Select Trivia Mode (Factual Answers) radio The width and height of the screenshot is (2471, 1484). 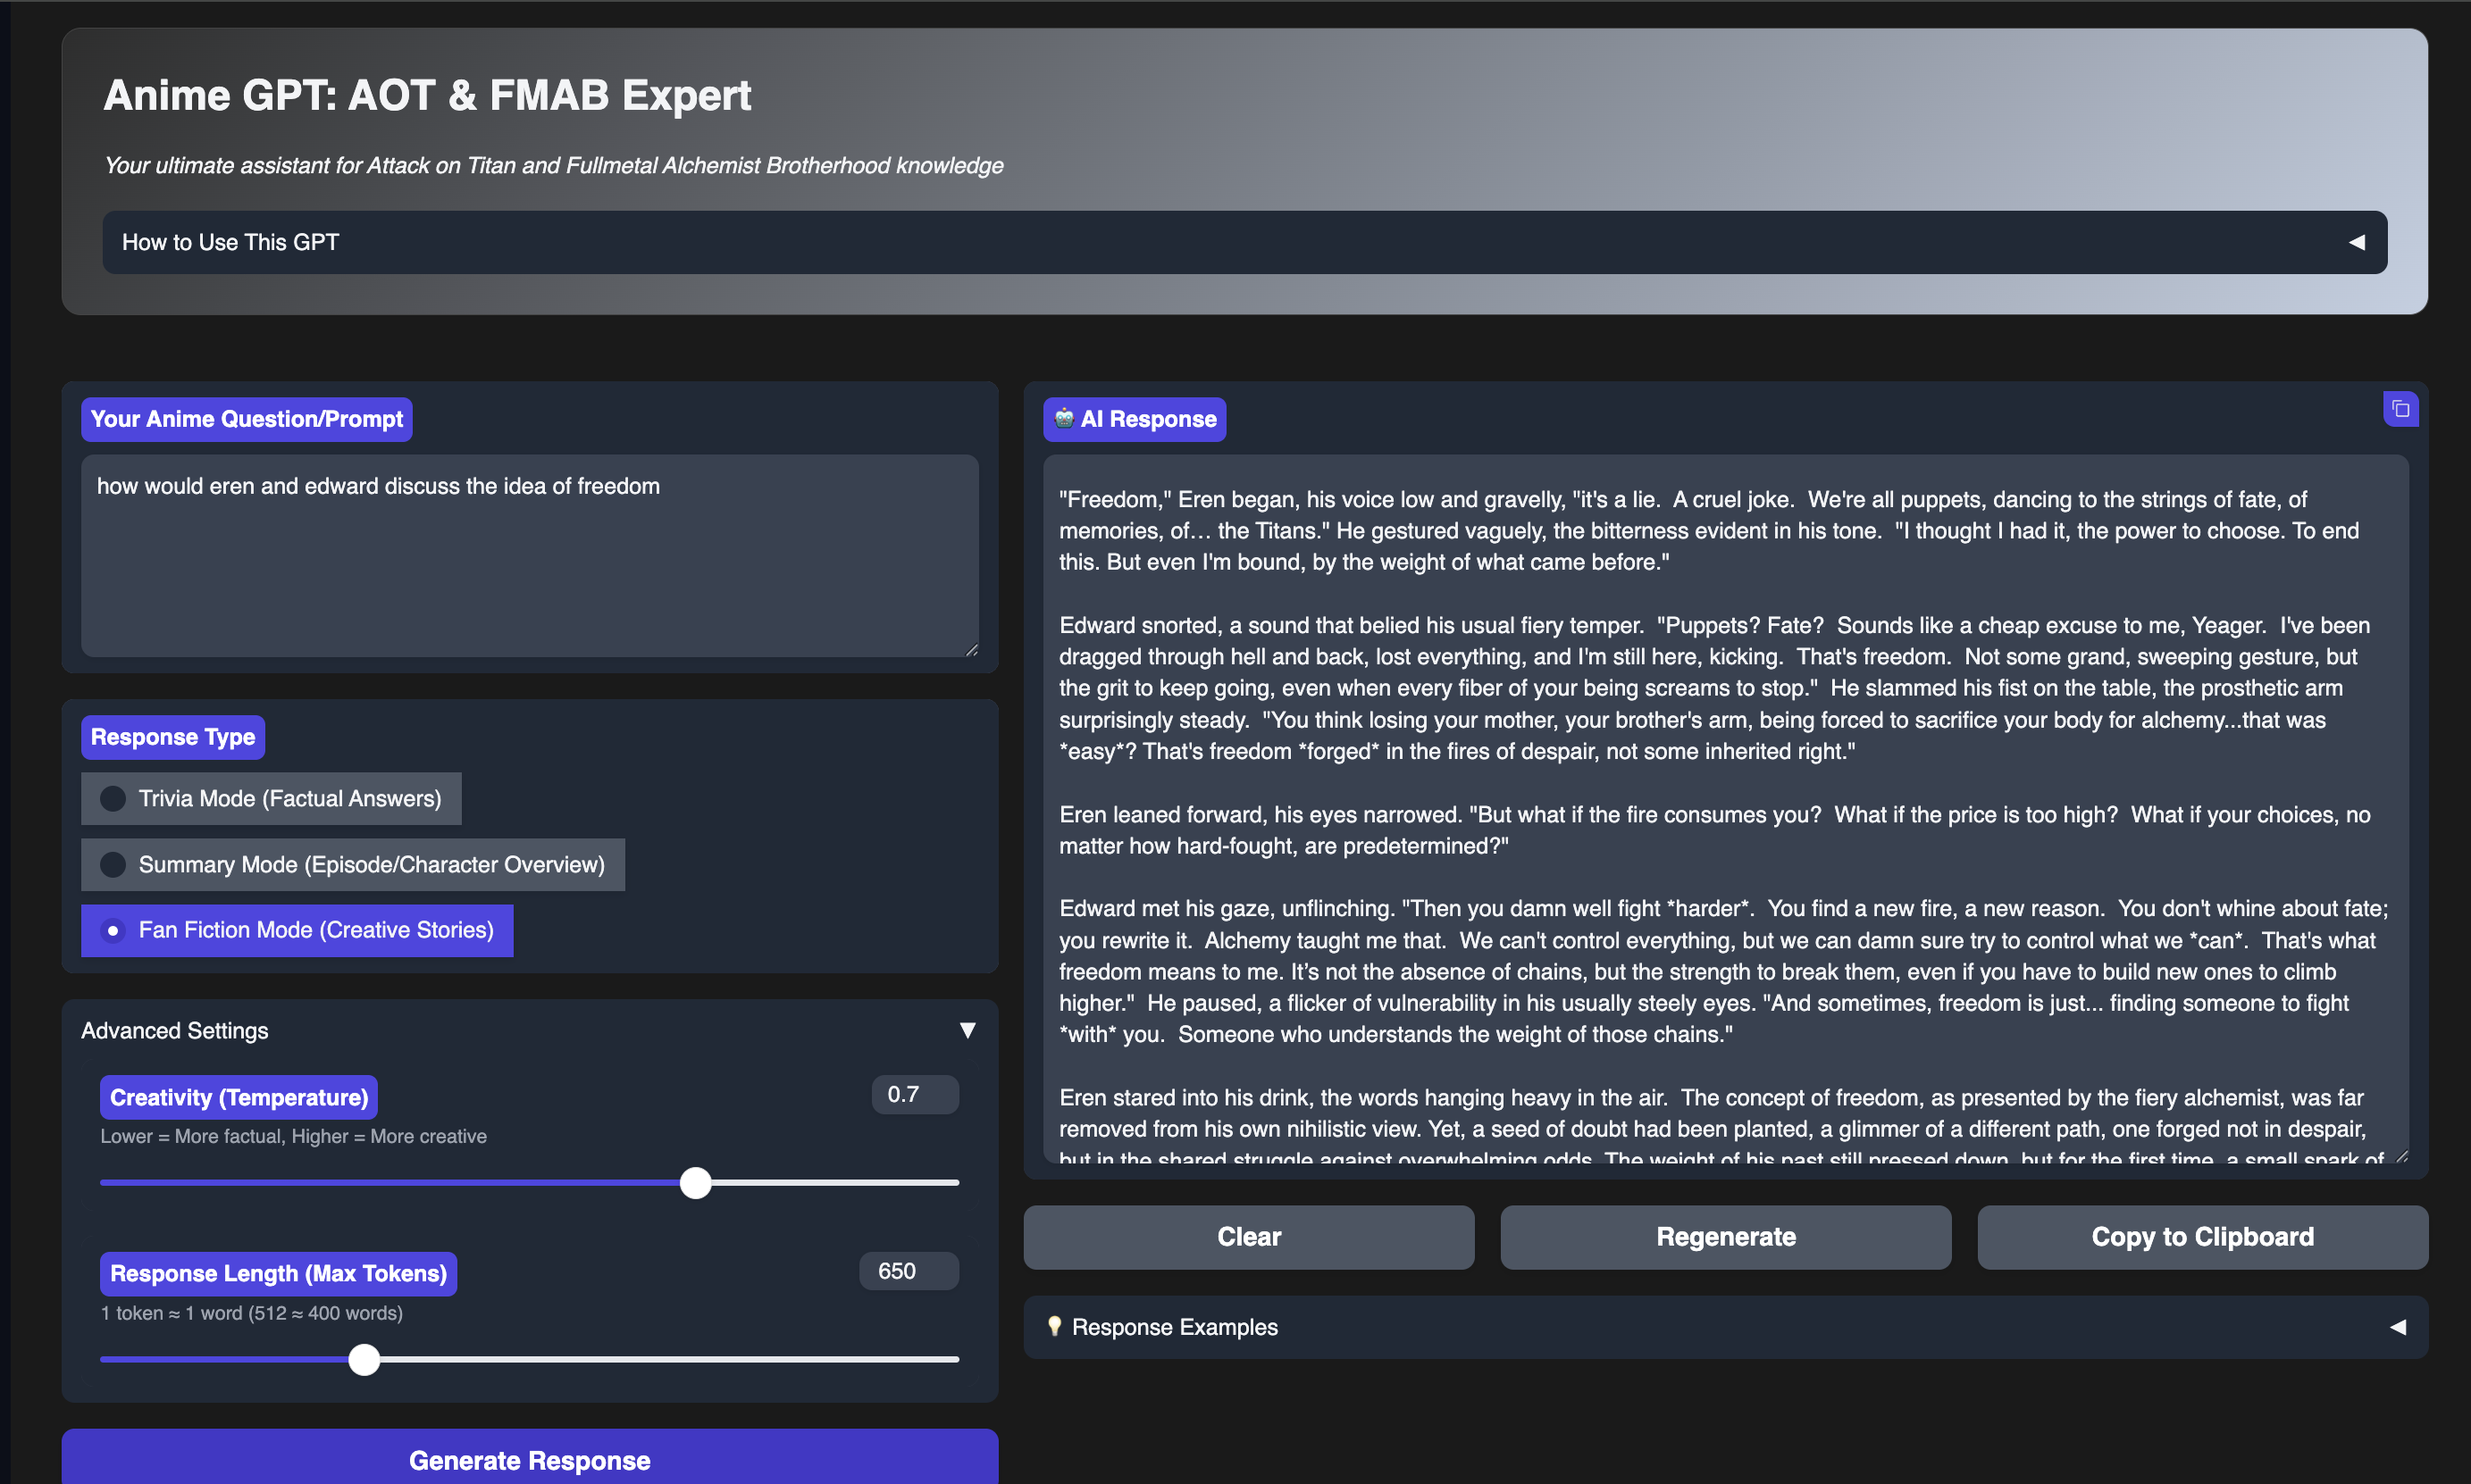[x=113, y=798]
